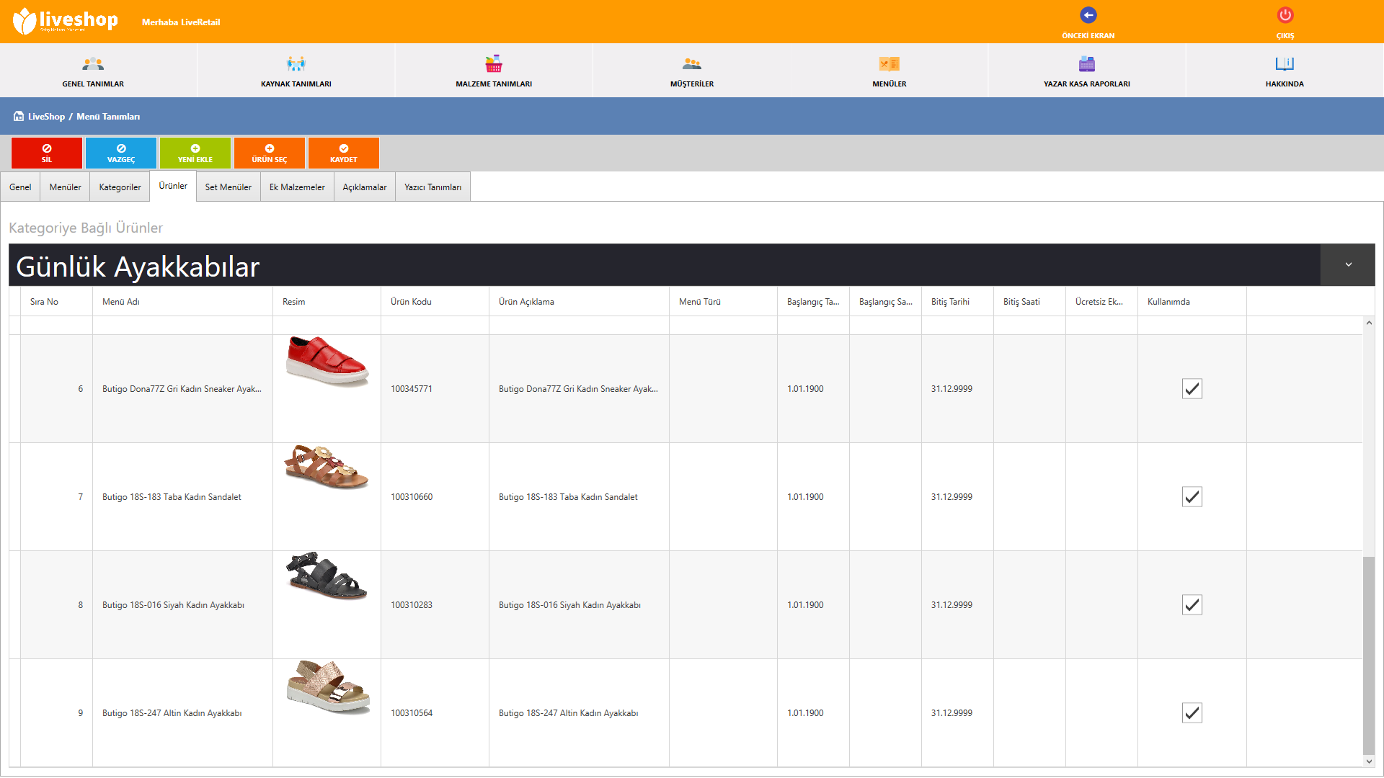Toggle Kullanımda for 18S-247 Altin Ayakkabı
The width and height of the screenshot is (1384, 778).
(x=1192, y=713)
